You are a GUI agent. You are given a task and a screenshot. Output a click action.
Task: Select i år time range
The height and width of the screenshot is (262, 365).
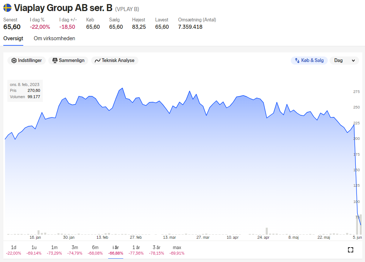116,250
